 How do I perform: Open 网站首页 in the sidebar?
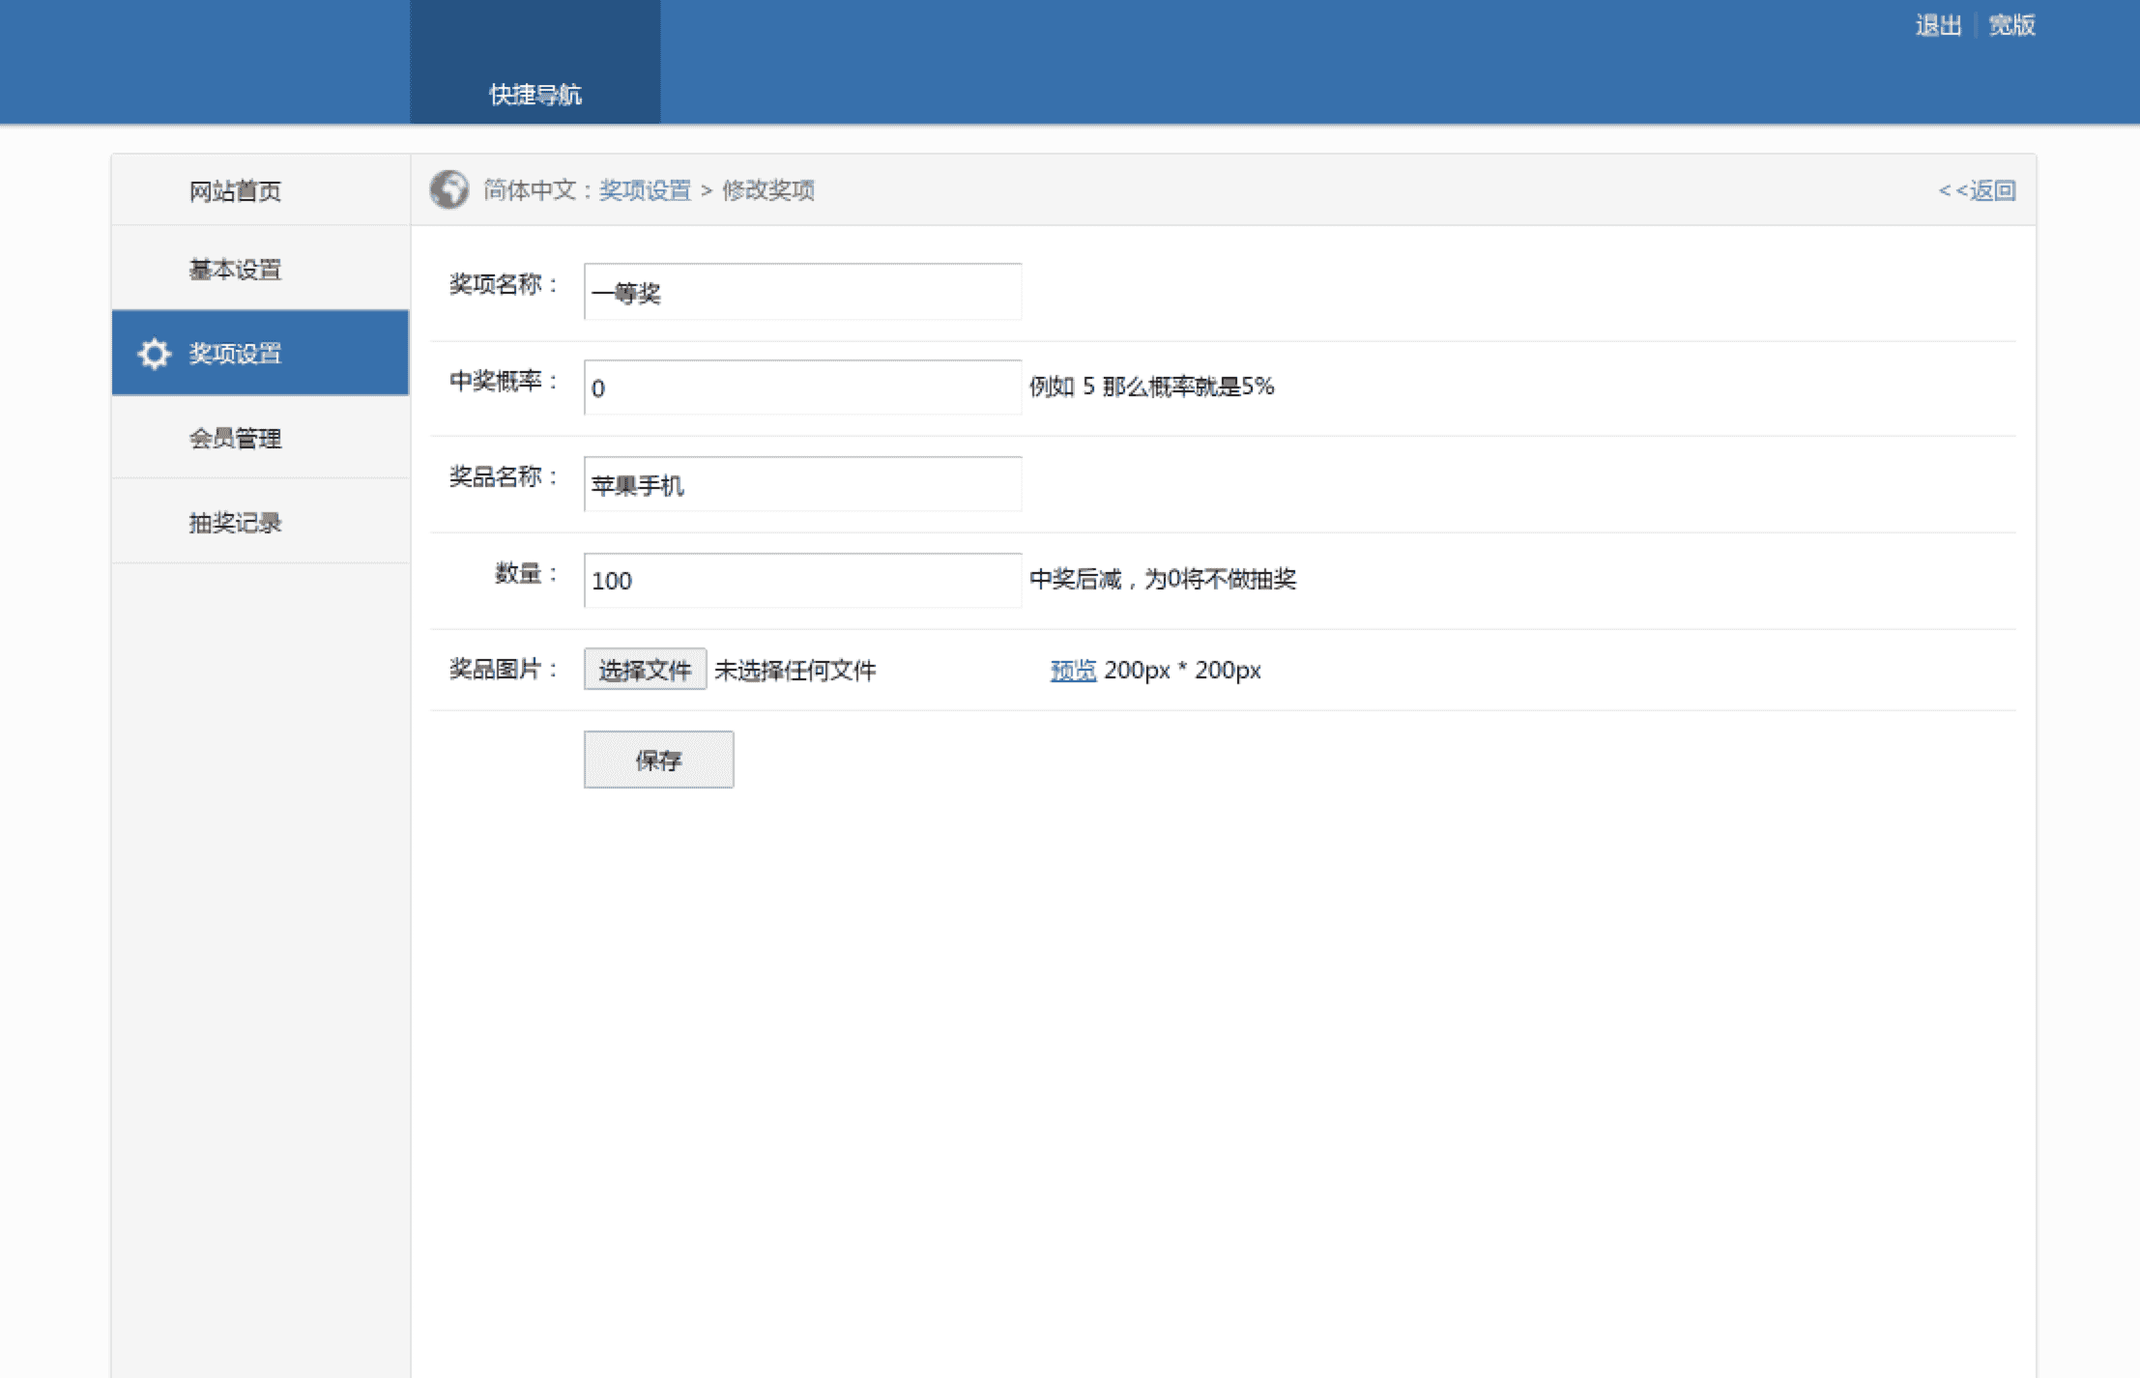pos(235,191)
